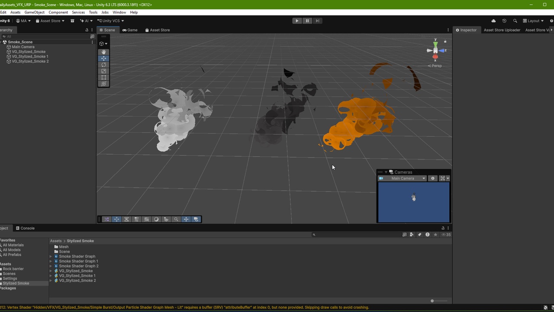
Task: Open the scene search magnifier overlay
Action: 176,219
